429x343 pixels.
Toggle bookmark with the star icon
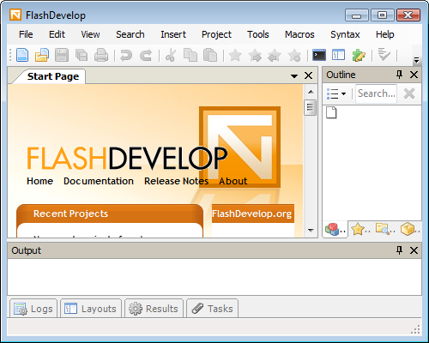235,55
